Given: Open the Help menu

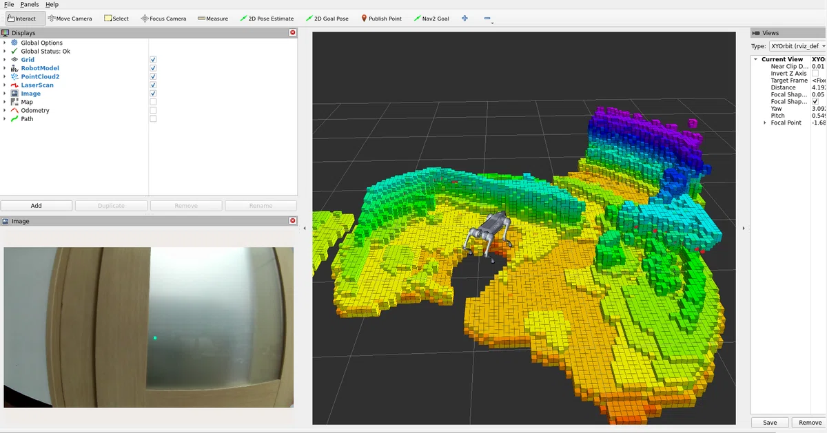Looking at the screenshot, I should point(52,4).
